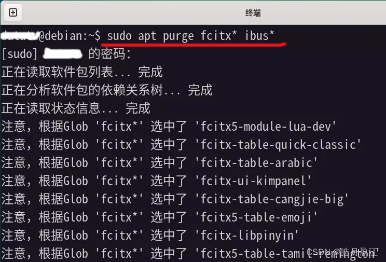Click package name fcitx-table-quick-classic

tap(278, 145)
